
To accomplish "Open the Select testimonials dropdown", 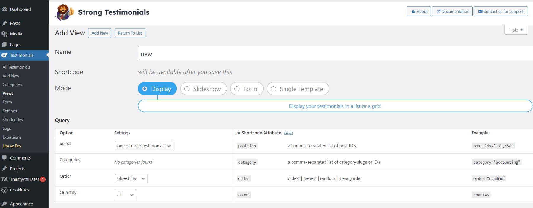I will pyautogui.click(x=144, y=146).
